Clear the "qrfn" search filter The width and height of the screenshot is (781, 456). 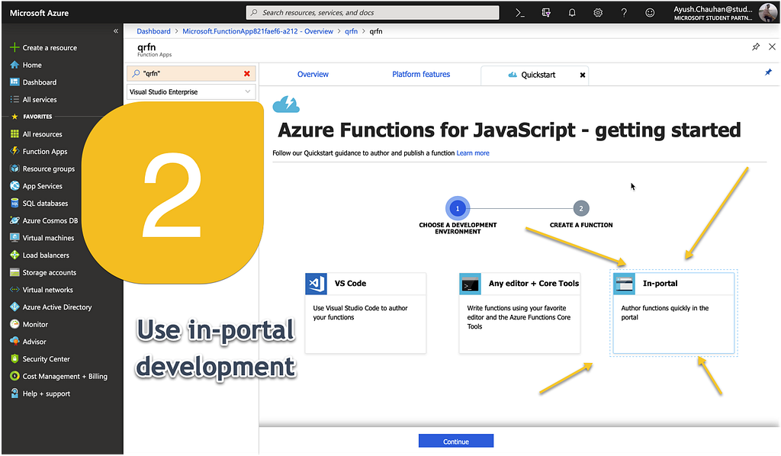click(x=246, y=73)
